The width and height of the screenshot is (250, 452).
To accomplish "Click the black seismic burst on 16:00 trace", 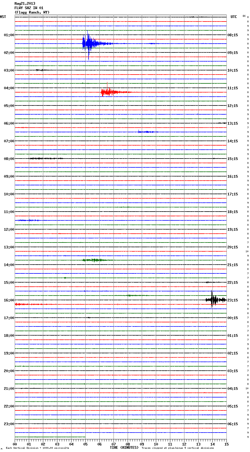I will point(215,300).
